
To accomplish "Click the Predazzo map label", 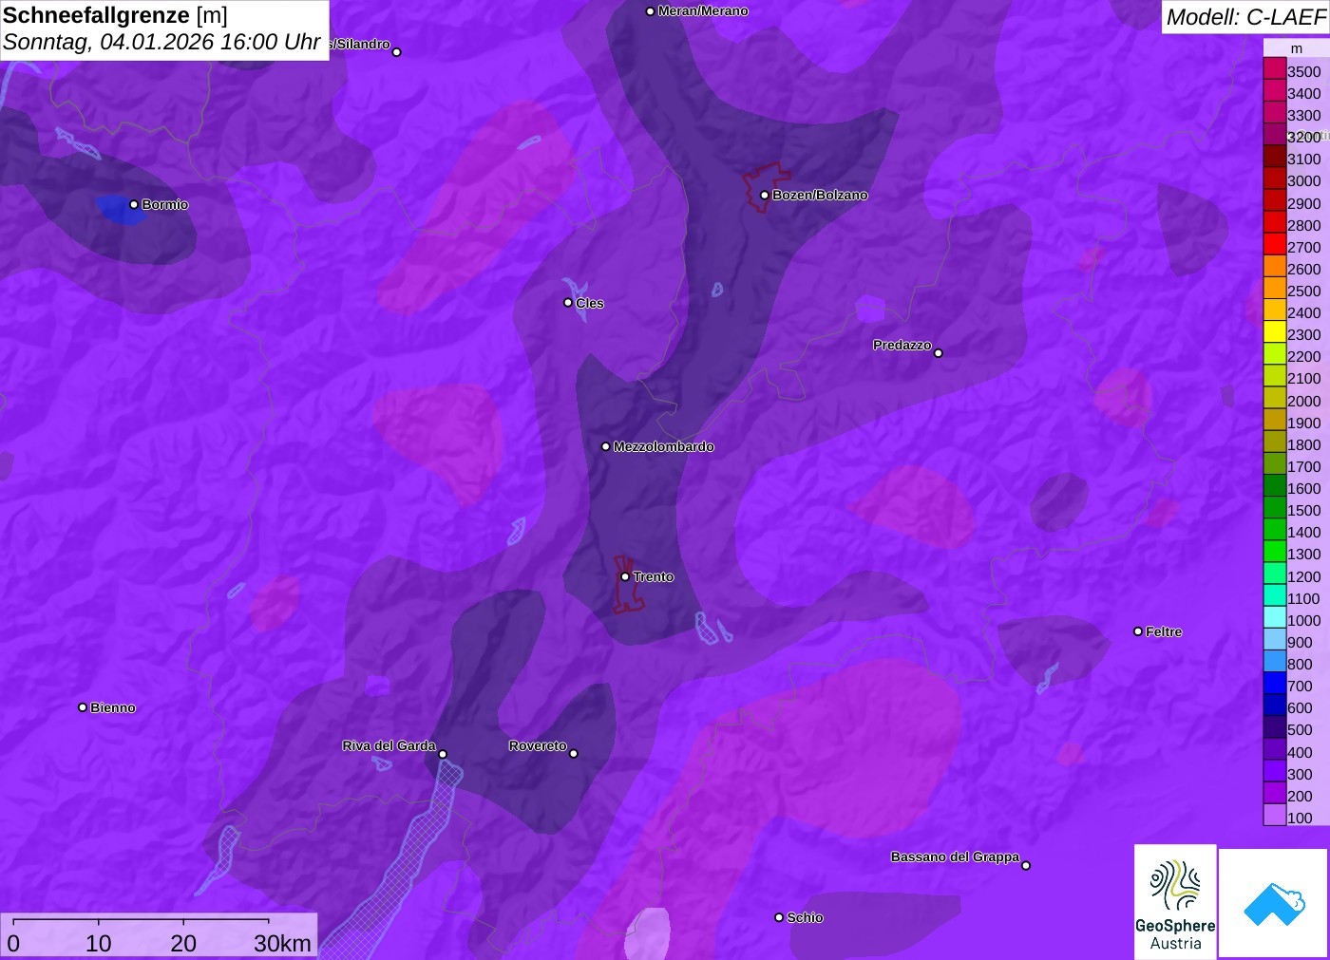I will tap(902, 345).
